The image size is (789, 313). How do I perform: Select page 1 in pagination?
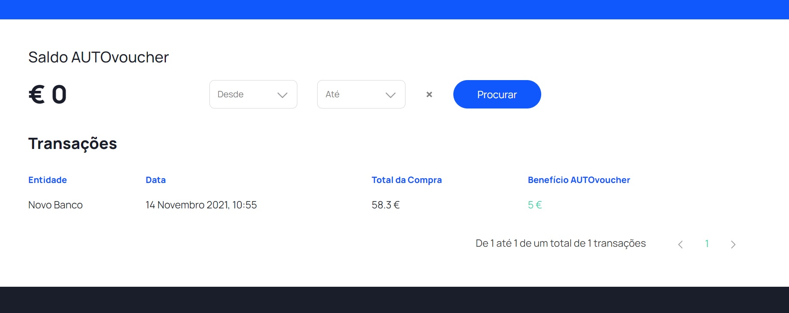pyautogui.click(x=707, y=244)
